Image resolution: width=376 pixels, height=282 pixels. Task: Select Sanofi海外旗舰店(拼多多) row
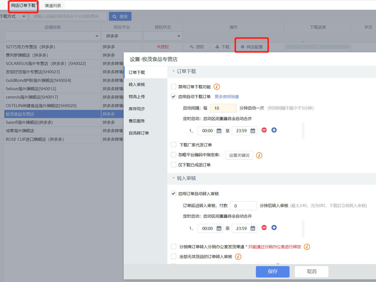click(53, 122)
